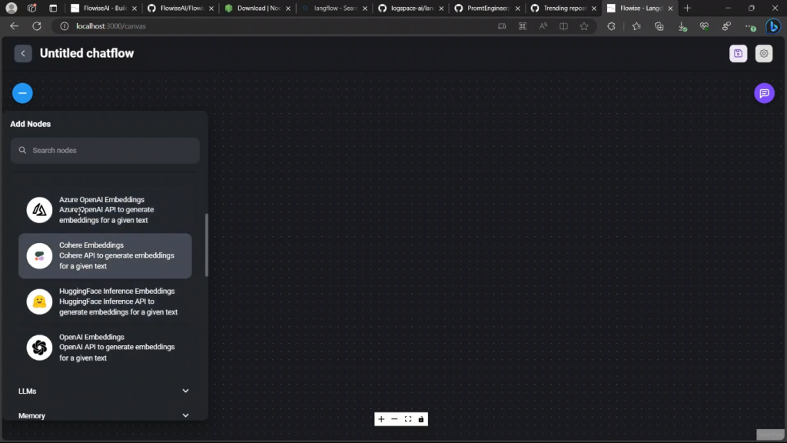Click the read aloud icon in address bar
The image size is (787, 443).
(x=543, y=26)
